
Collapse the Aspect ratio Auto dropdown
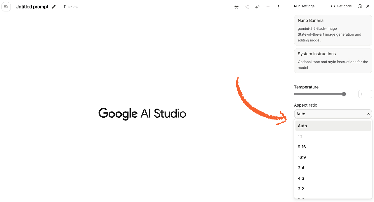[333, 114]
